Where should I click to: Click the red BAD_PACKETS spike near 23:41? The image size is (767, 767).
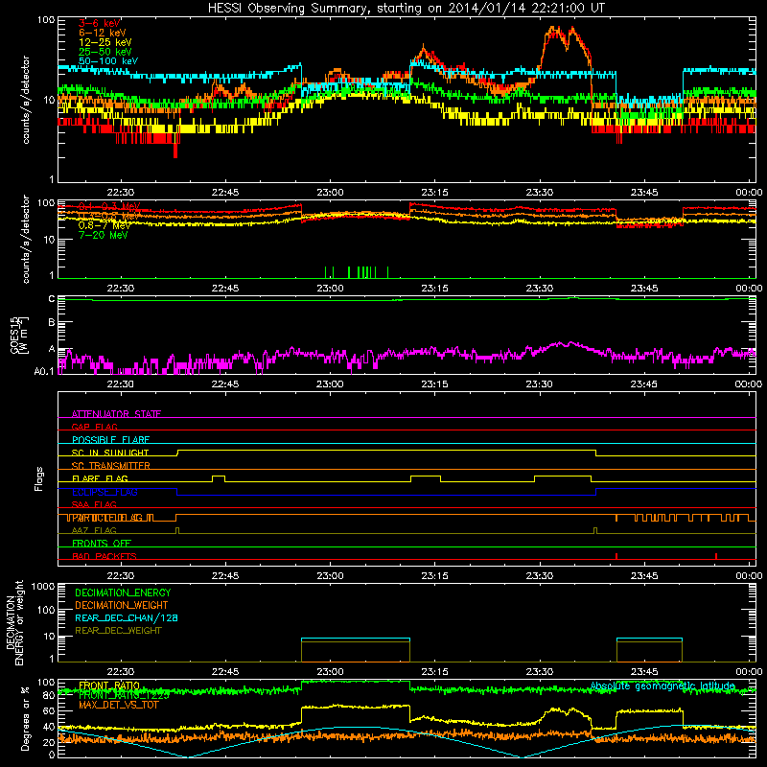coord(616,556)
